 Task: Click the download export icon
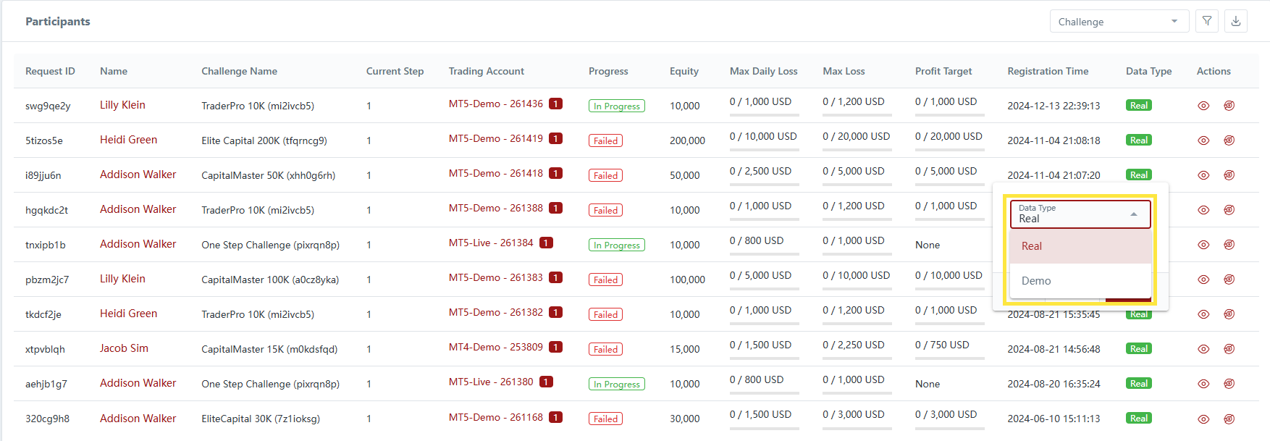1236,21
